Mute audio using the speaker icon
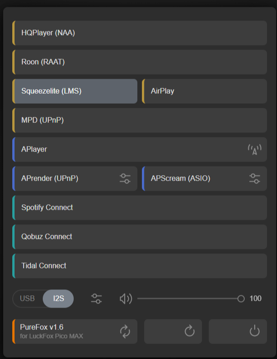The width and height of the screenshot is (277, 359). [126, 298]
